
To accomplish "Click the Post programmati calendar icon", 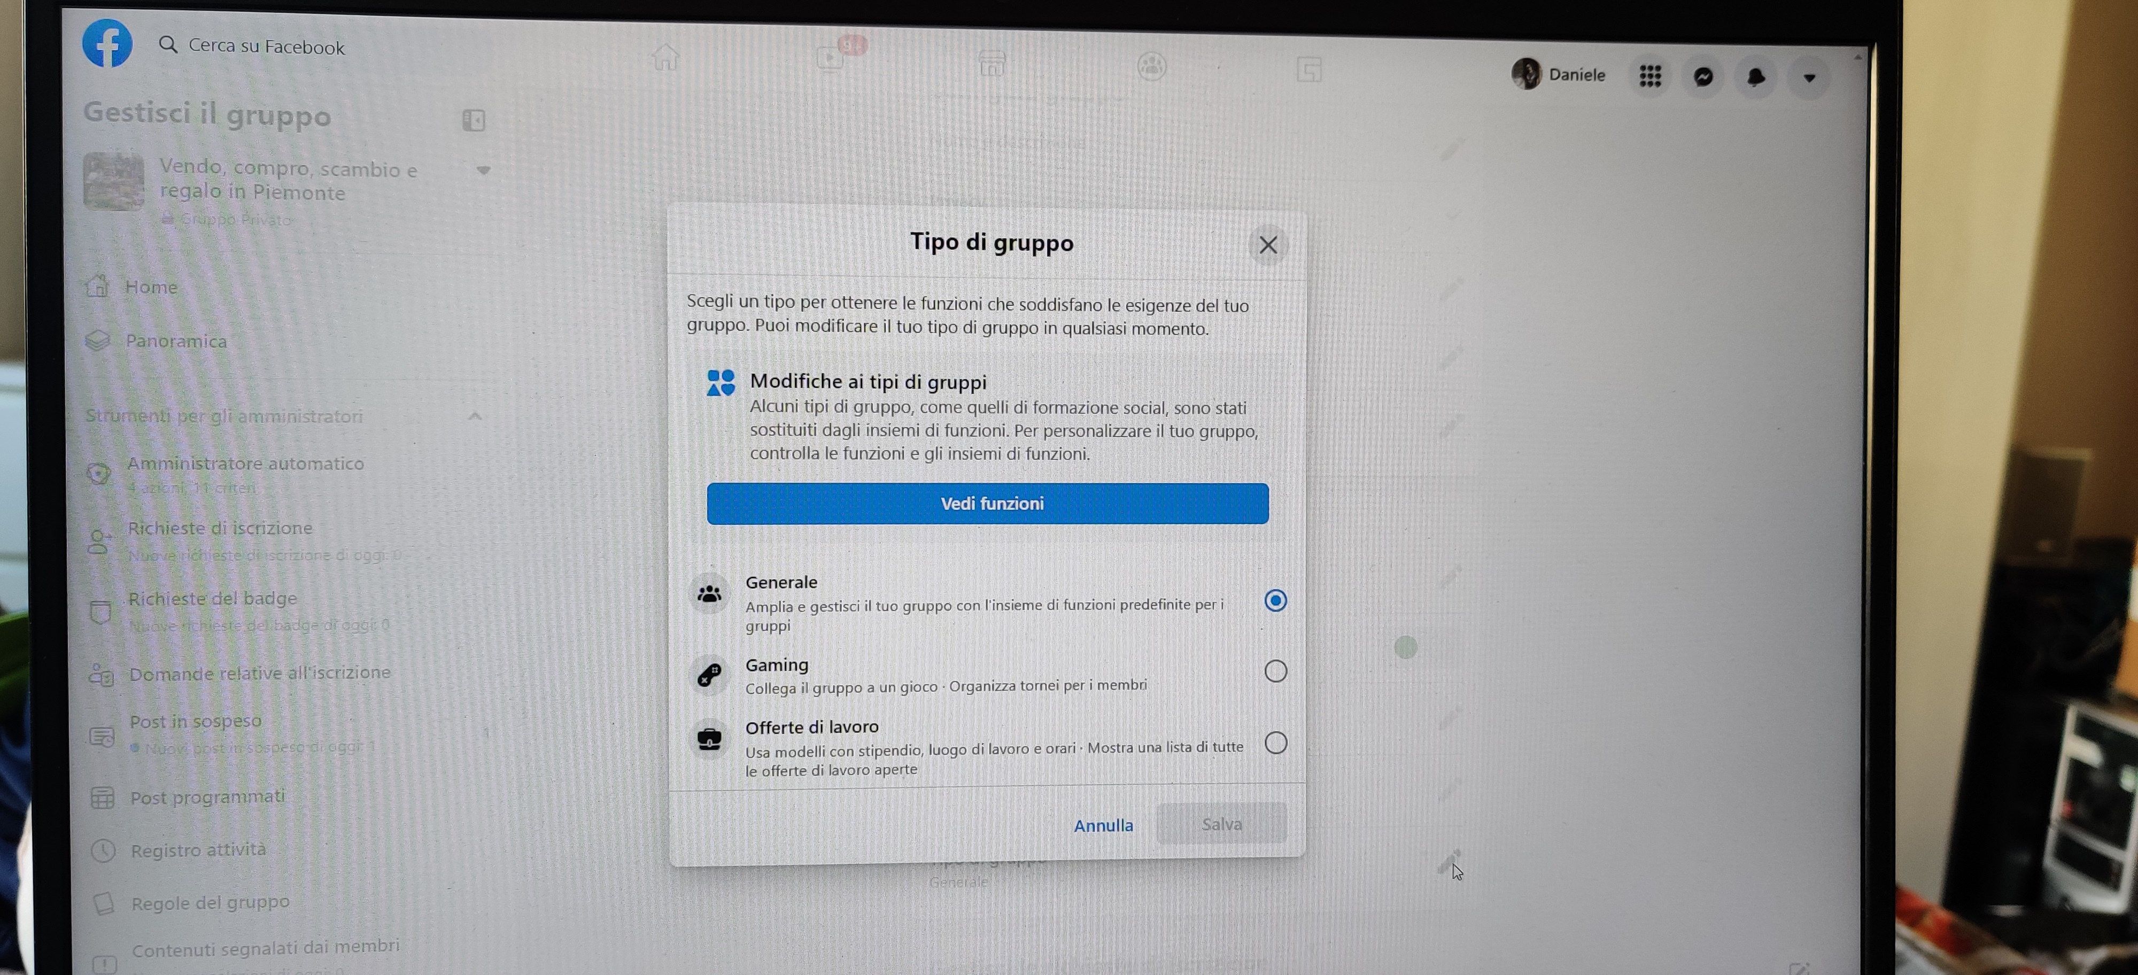I will [x=102, y=798].
